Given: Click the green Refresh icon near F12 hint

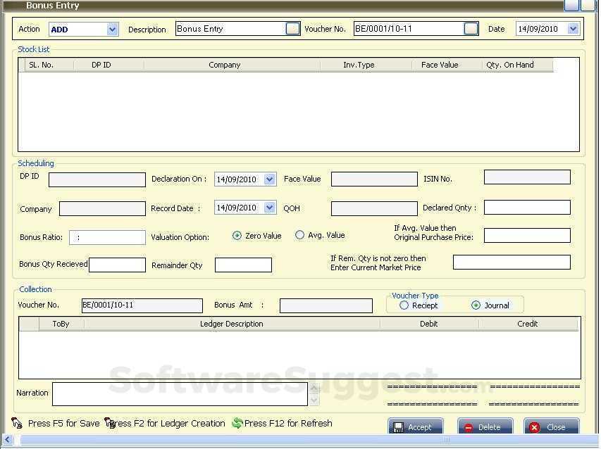Looking at the screenshot, I should [x=237, y=423].
